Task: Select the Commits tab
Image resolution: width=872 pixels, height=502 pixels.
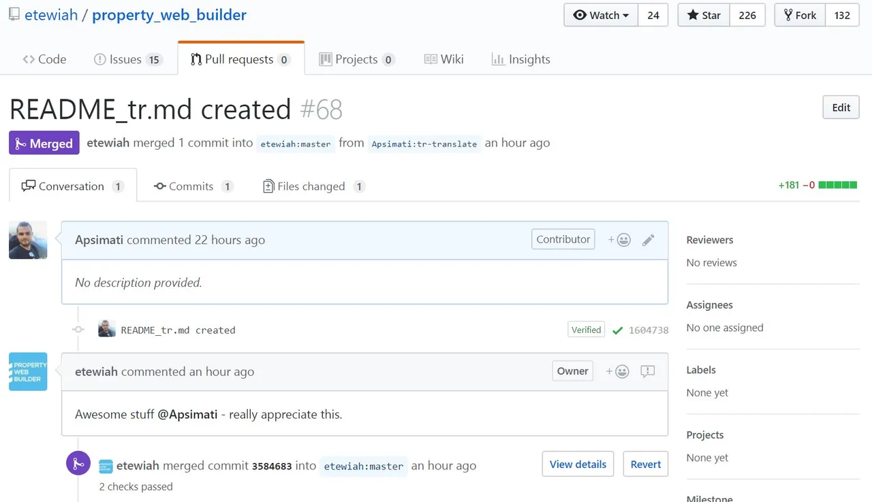Action: point(193,186)
